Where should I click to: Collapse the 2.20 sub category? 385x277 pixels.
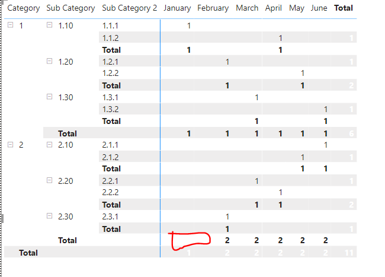[49, 180]
